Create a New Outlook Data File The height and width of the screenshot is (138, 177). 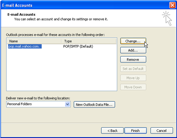[94, 105]
